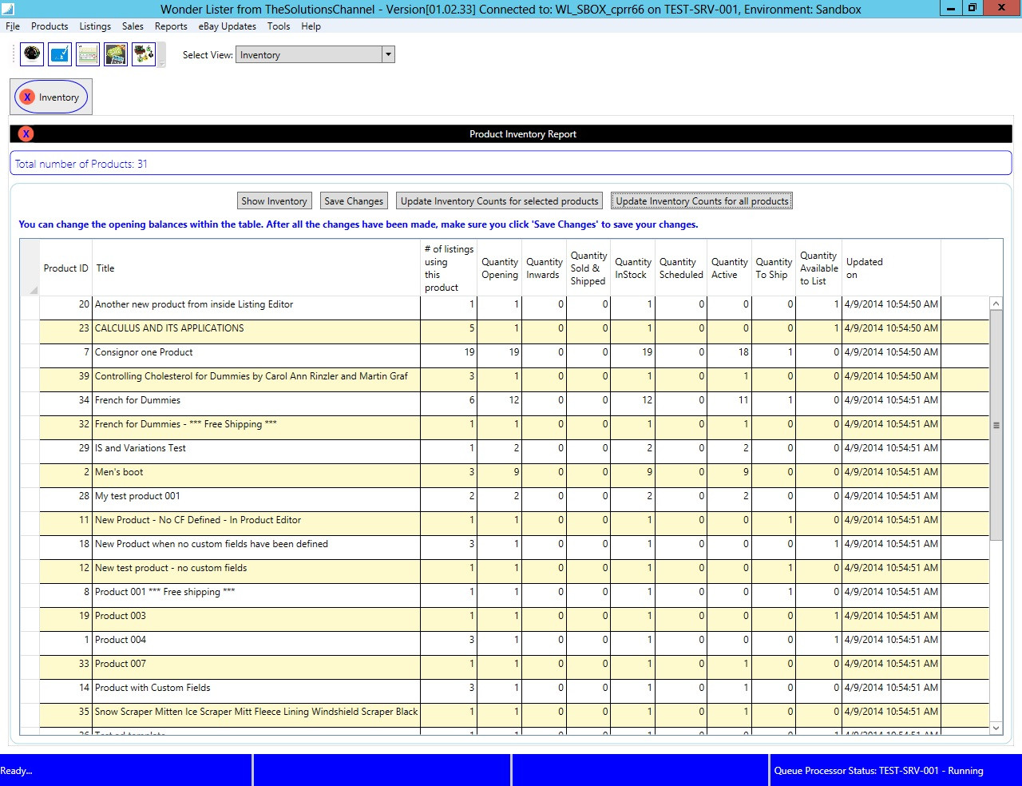Click table scrollbar down arrow

[x=996, y=728]
